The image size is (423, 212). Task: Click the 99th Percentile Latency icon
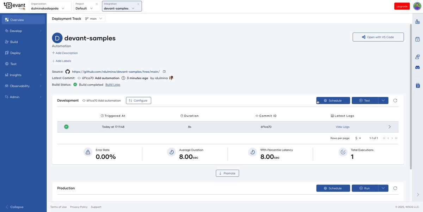[x=252, y=152]
